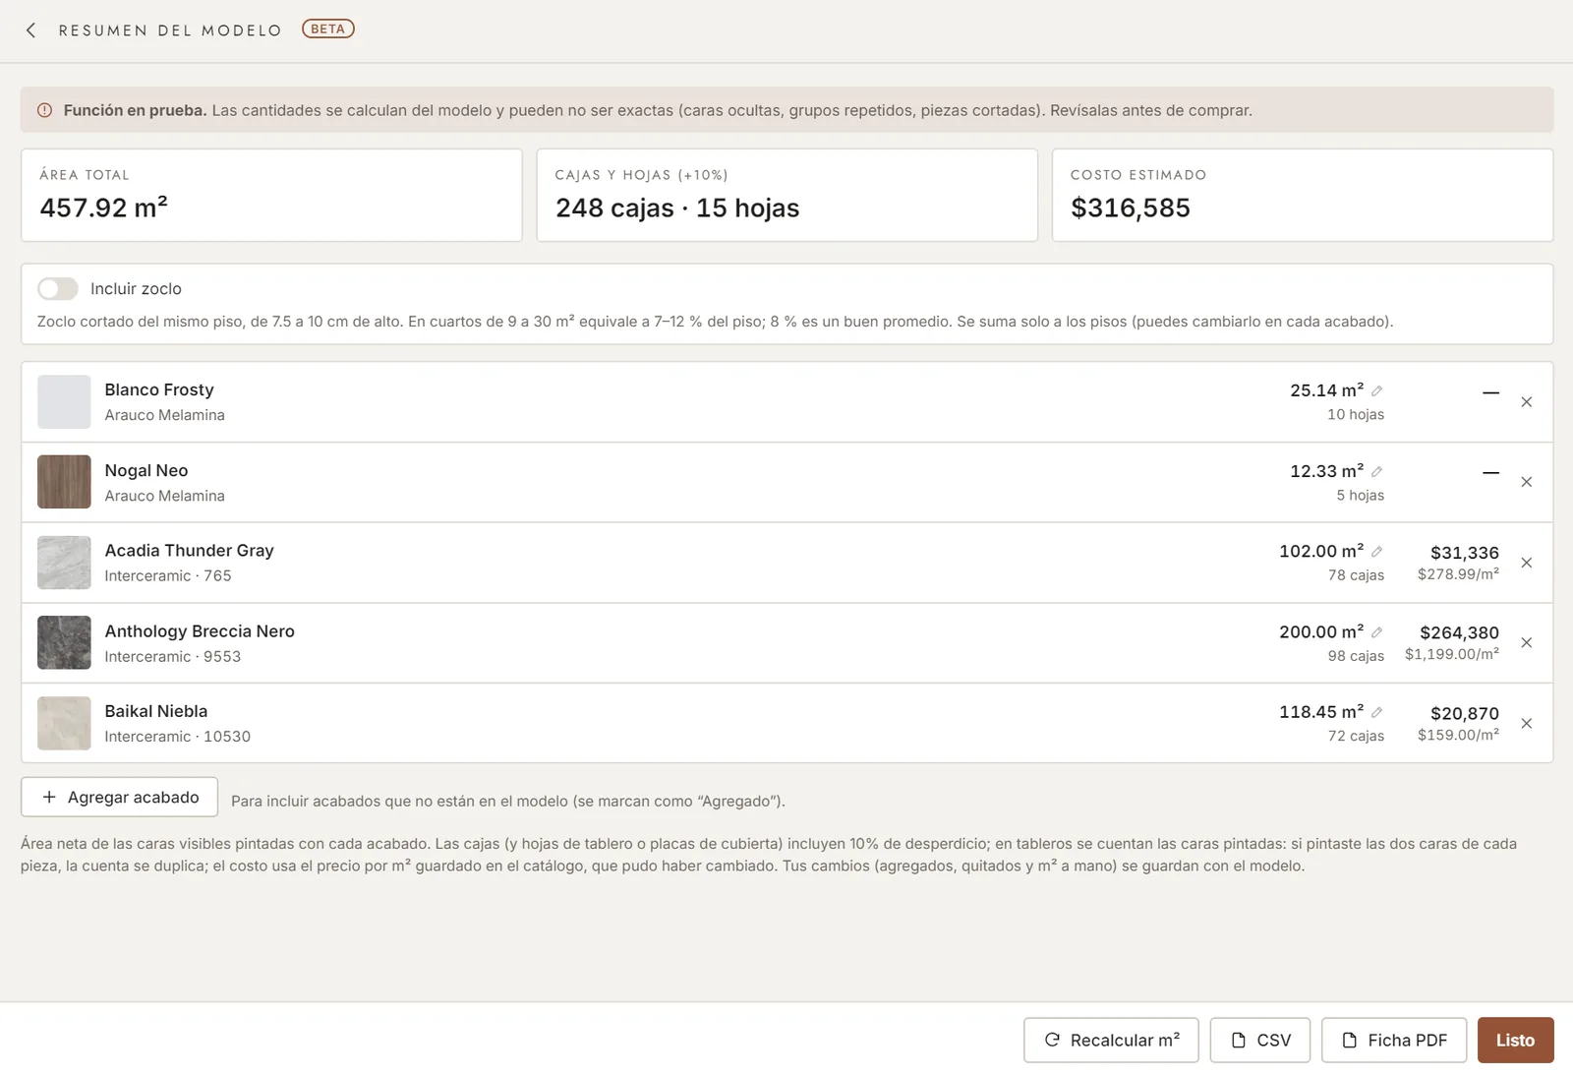Select the Nogal Neo wood swatch
Viewport: 1573px width, 1075px height.
pos(64,482)
